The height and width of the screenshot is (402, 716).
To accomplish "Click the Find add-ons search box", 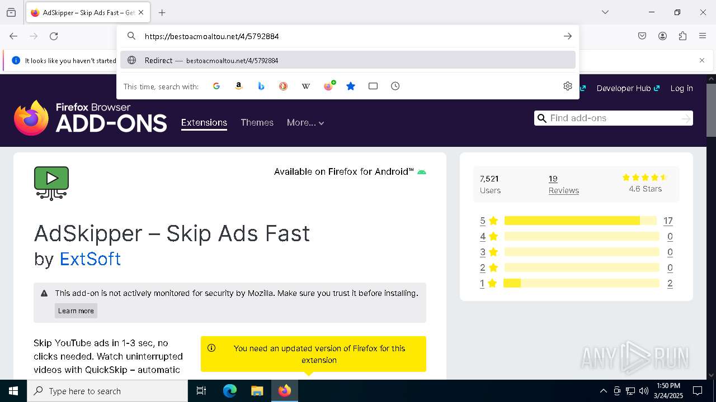I will point(614,118).
